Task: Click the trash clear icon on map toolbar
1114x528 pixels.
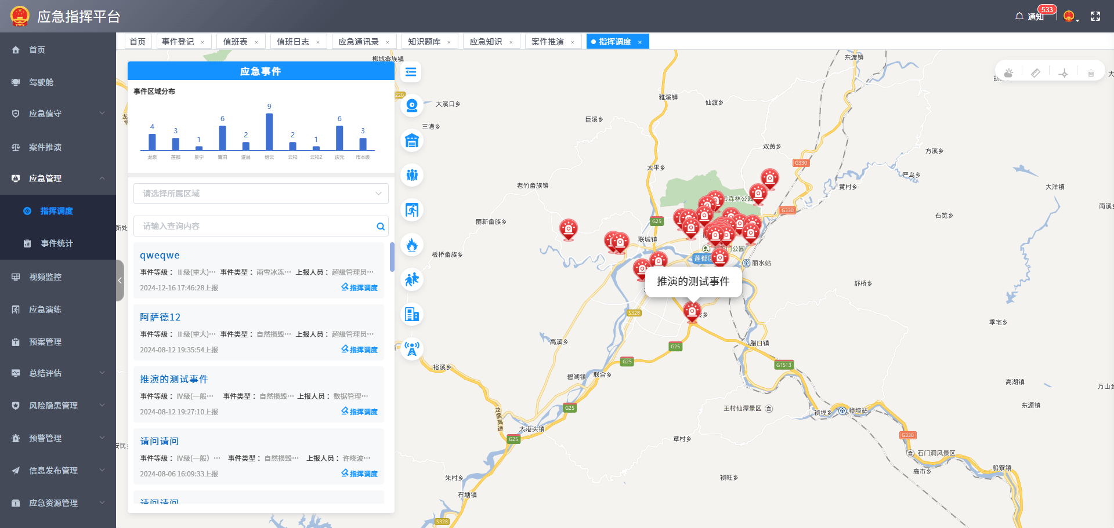Action: [1091, 73]
